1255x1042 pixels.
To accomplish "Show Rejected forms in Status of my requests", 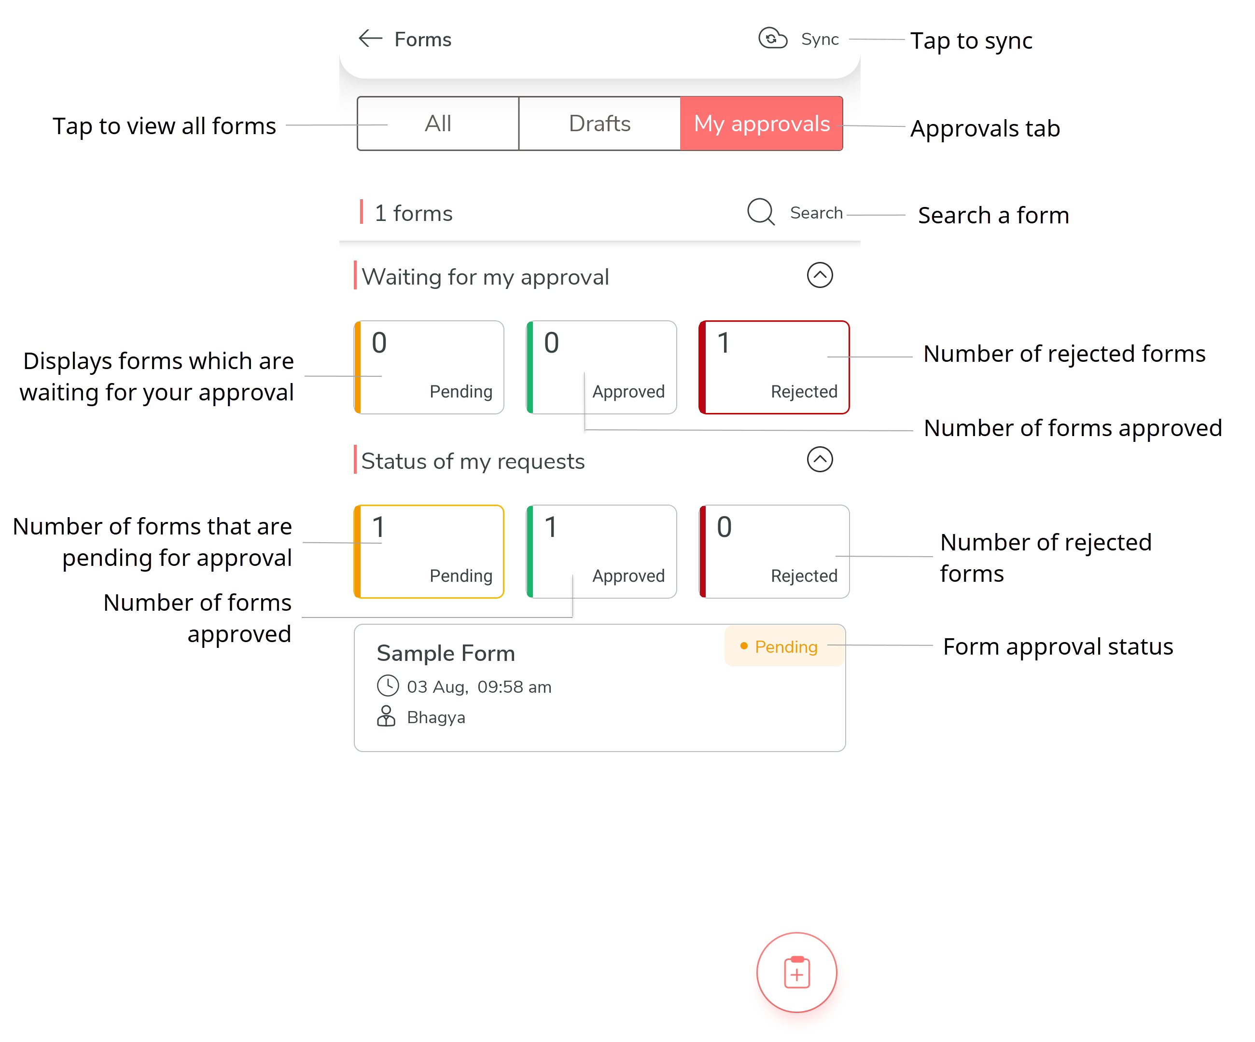I will 774,552.
